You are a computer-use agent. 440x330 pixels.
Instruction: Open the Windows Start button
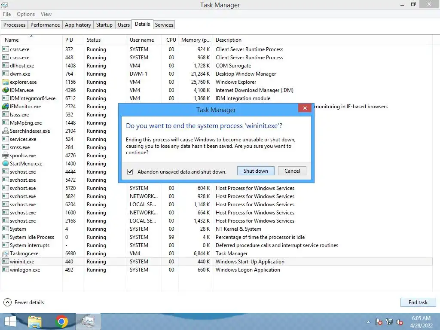[10, 321]
